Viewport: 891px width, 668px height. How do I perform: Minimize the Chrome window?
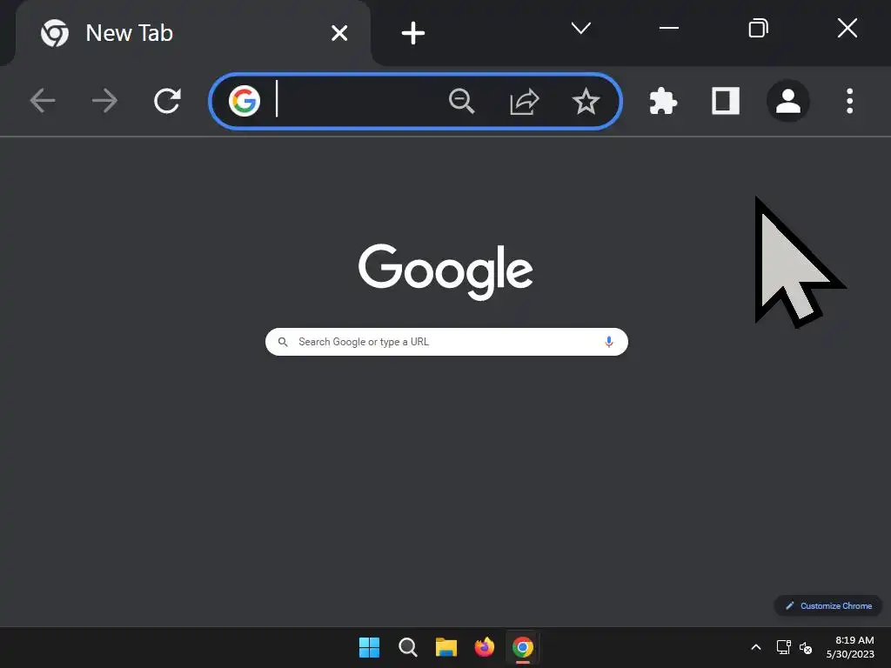tap(669, 28)
